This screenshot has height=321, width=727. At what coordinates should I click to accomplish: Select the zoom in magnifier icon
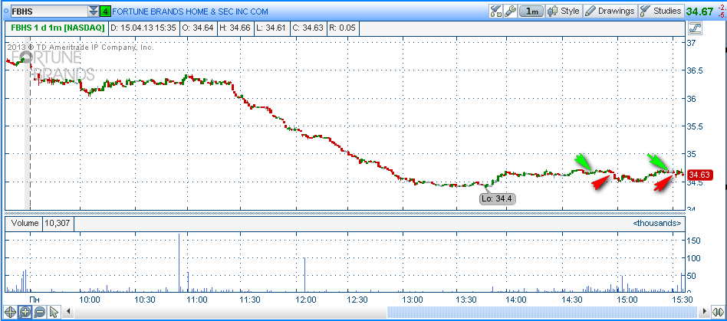click(25, 312)
